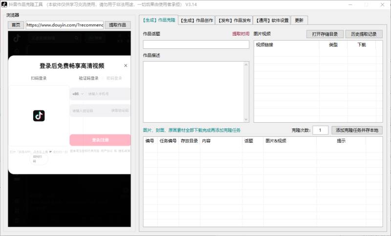Click the app icon in title bar
This screenshot has width=391, height=236.
tap(4, 4)
